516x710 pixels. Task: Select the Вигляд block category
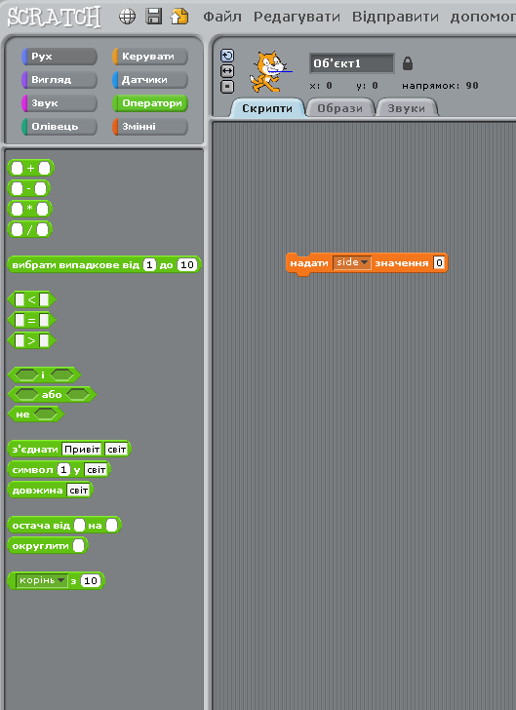click(x=60, y=80)
